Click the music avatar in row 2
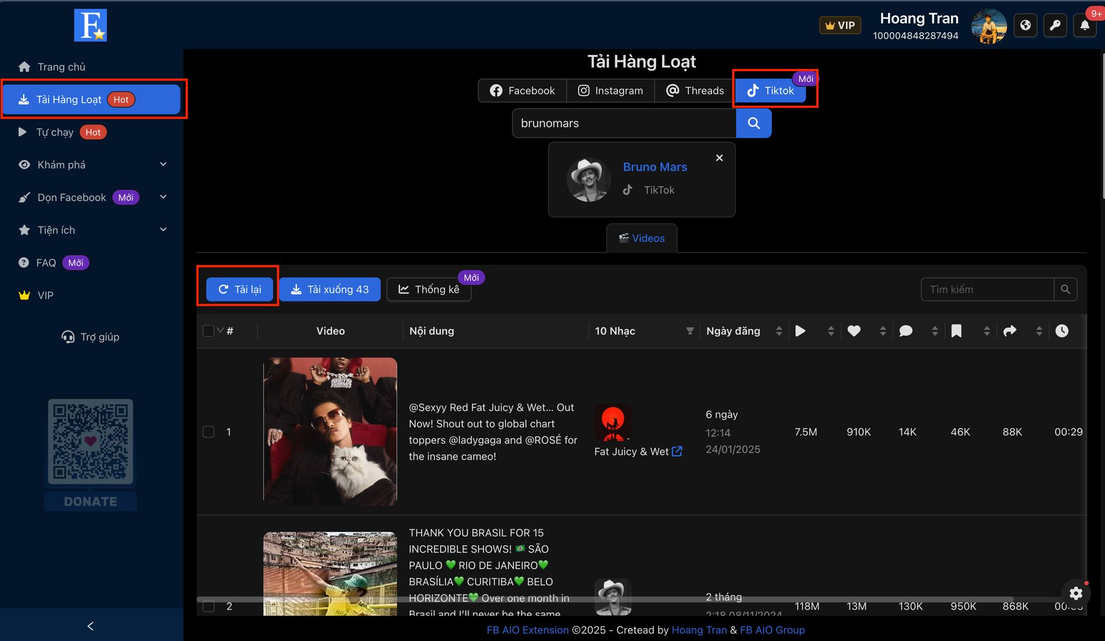This screenshot has width=1105, height=641. (613, 597)
